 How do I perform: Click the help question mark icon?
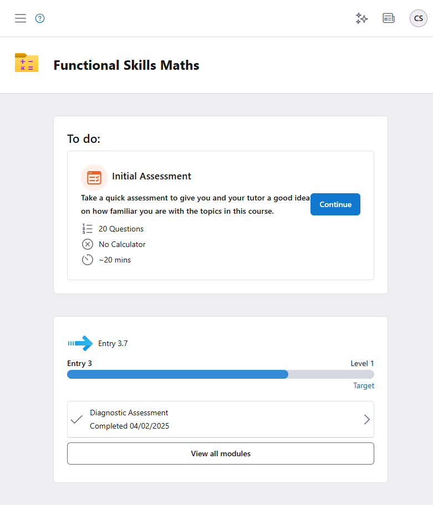[x=40, y=18]
